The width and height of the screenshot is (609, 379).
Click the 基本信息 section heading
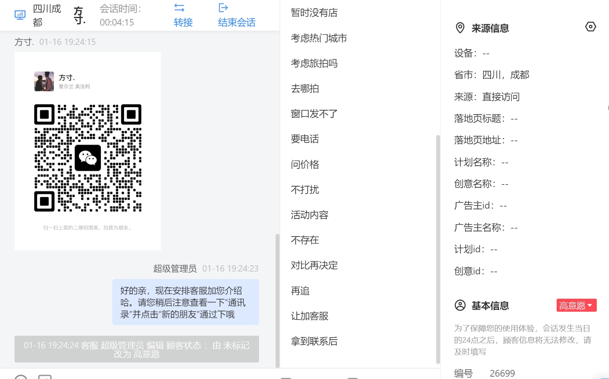pyautogui.click(x=490, y=306)
